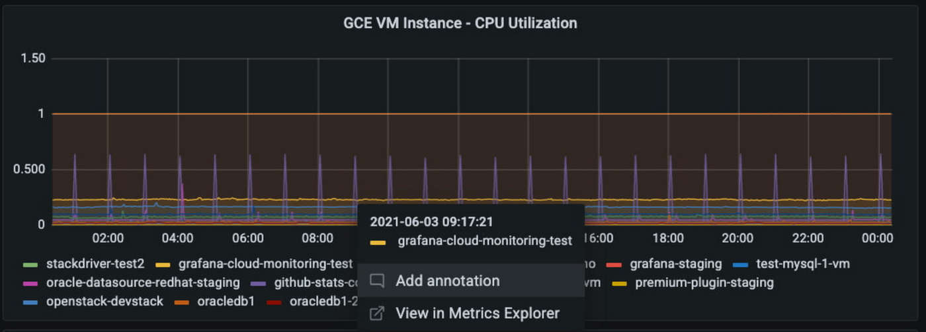This screenshot has width=926, height=332.
Task: Click the openstack-devstack blue color swatch
Action: tap(30, 303)
